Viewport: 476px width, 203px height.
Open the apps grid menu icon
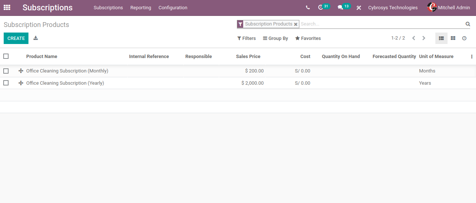(7, 7)
